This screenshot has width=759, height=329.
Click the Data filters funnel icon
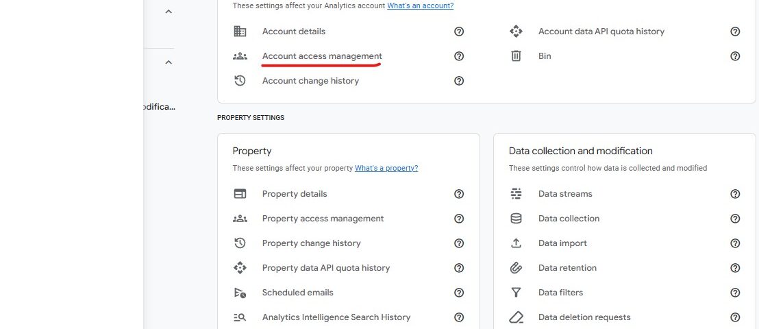pos(516,293)
